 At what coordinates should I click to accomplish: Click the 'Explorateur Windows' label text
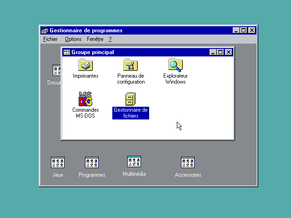point(176,79)
